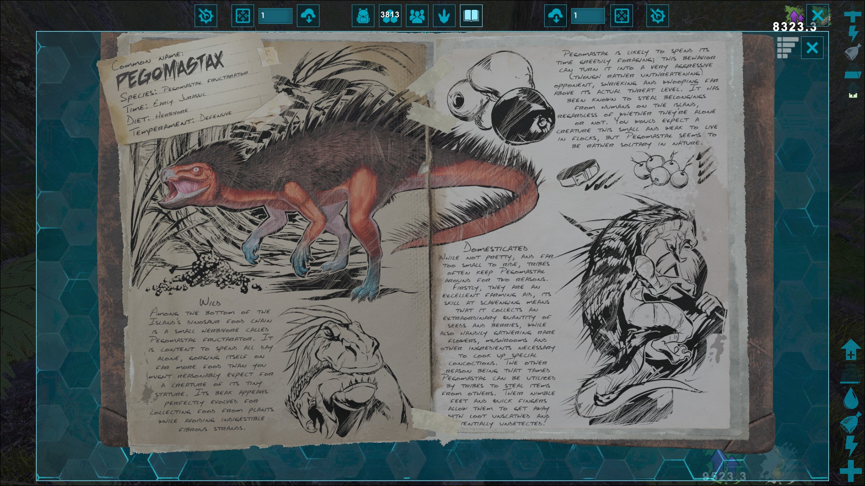
Task: Click the left quantity input field
Action: pyautogui.click(x=275, y=16)
